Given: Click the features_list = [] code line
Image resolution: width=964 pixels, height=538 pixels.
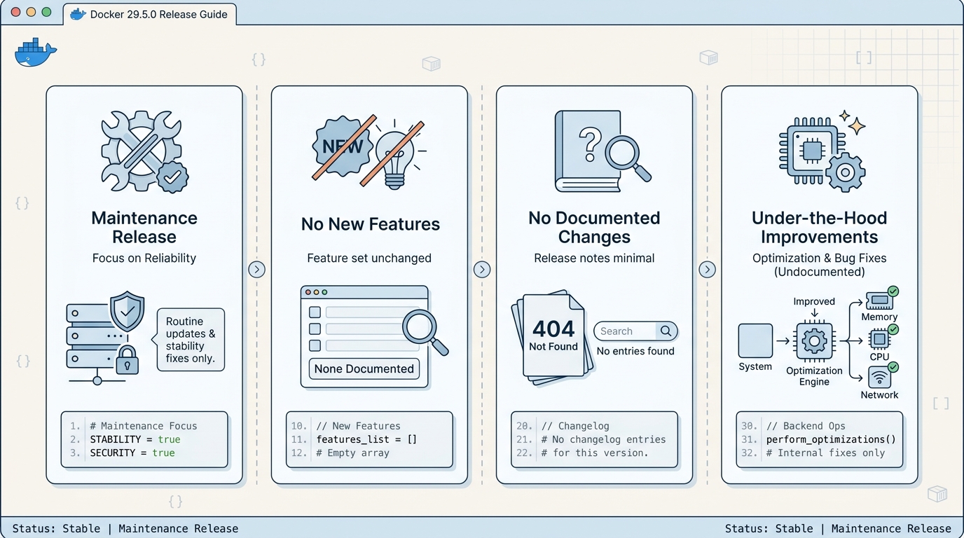Looking at the screenshot, I should coord(366,439).
